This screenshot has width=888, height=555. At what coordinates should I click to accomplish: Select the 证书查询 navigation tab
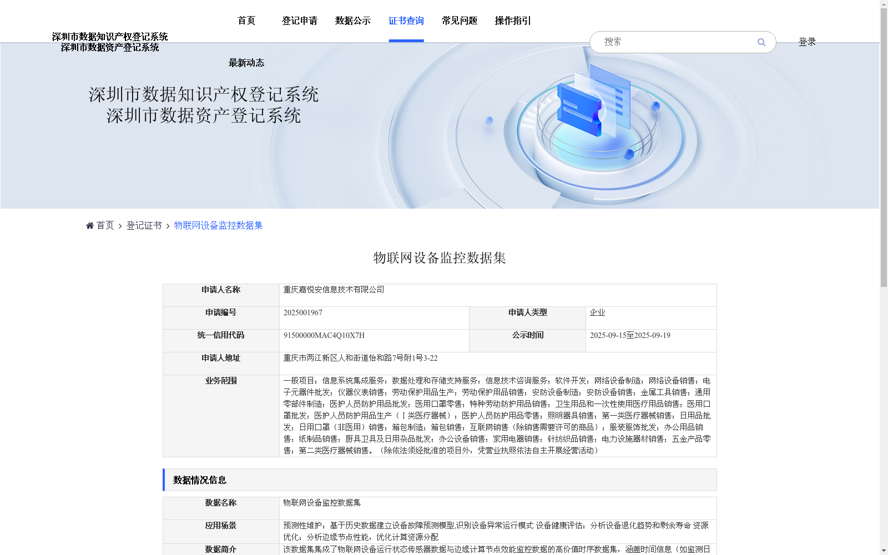[x=406, y=21]
